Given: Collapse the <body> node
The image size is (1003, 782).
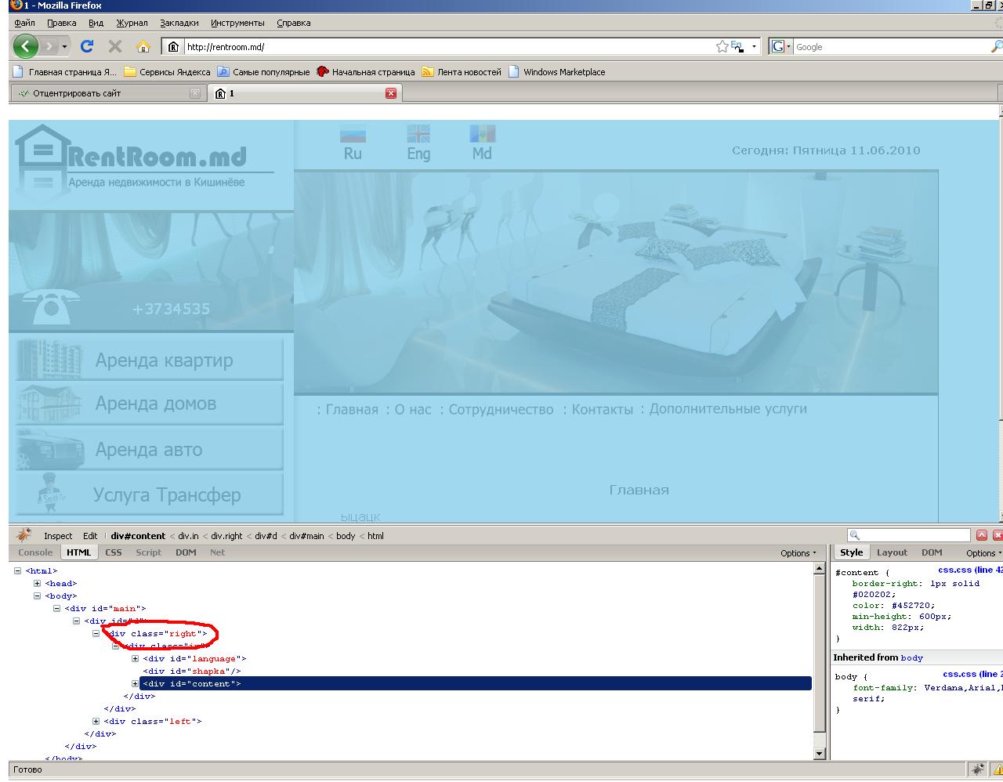Looking at the screenshot, I should (x=37, y=596).
